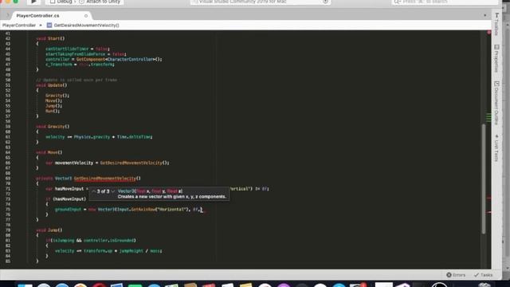Show the Tasks pad
Screen dimensions: 510x287
coord(484,275)
